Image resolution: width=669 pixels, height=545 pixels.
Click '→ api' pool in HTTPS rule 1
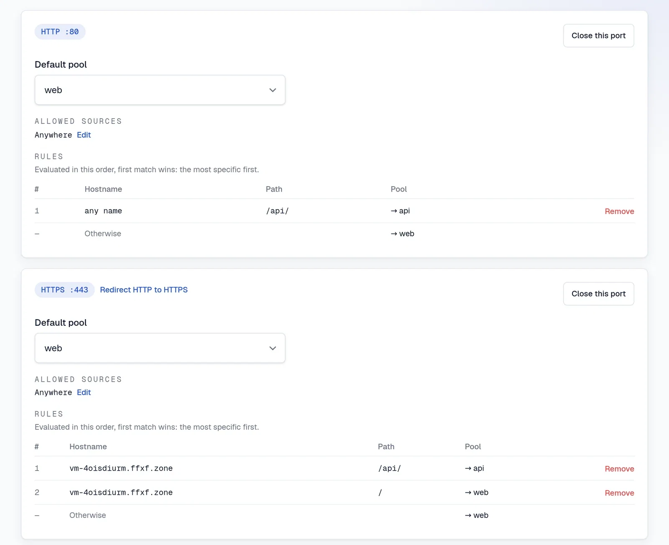click(x=474, y=468)
